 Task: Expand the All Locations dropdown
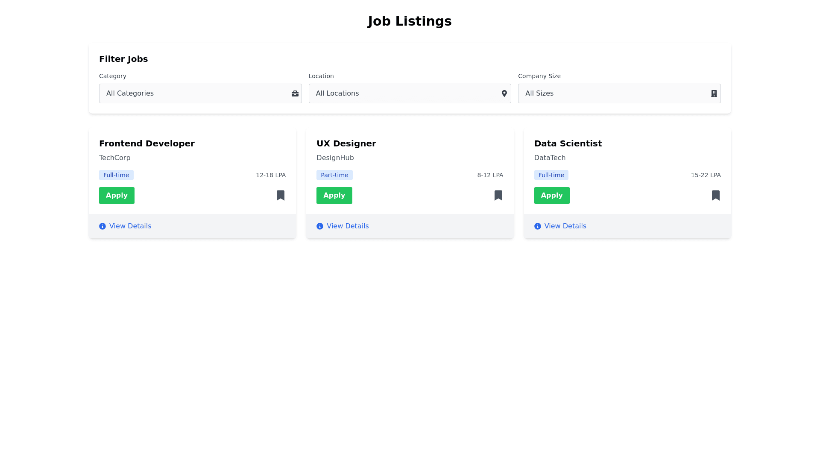[404, 93]
